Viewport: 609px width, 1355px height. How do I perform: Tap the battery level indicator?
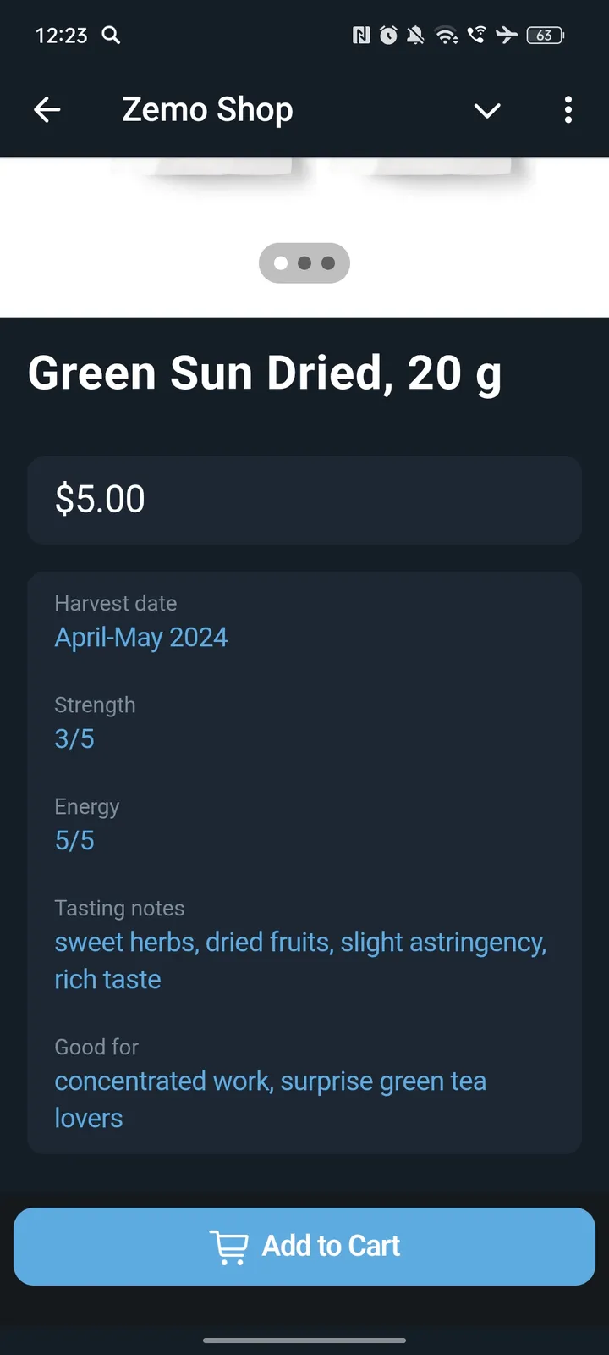(545, 35)
